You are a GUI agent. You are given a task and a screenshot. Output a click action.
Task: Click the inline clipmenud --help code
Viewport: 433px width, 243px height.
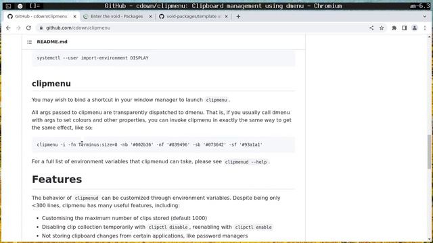click(246, 162)
